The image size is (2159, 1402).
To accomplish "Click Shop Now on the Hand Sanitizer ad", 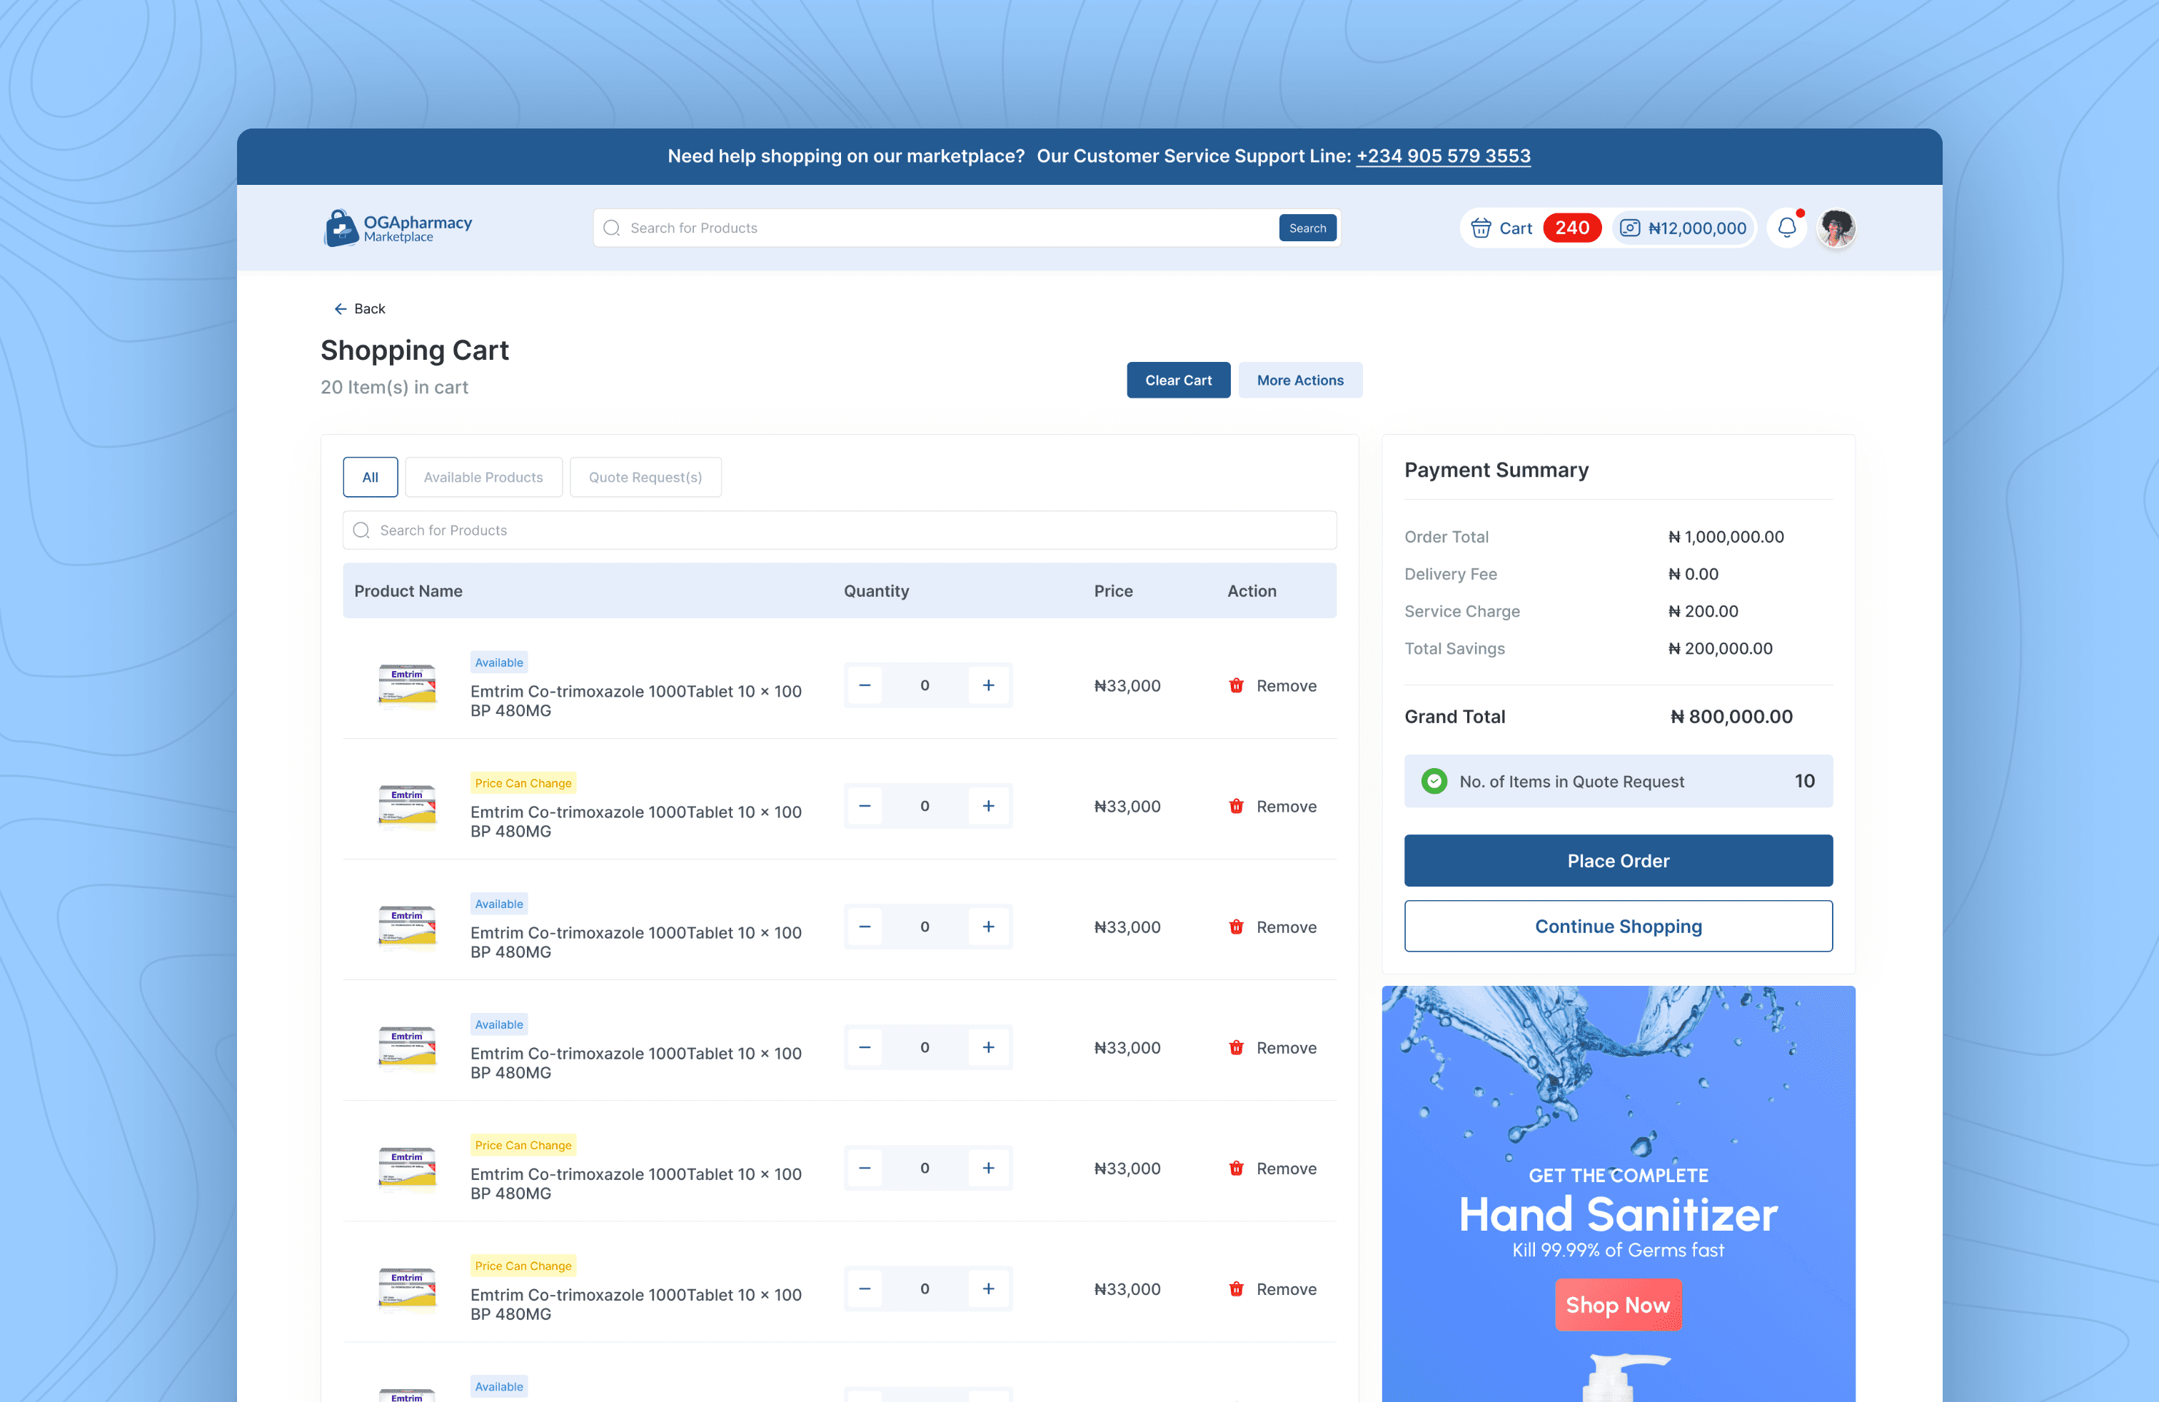I will (x=1619, y=1305).
